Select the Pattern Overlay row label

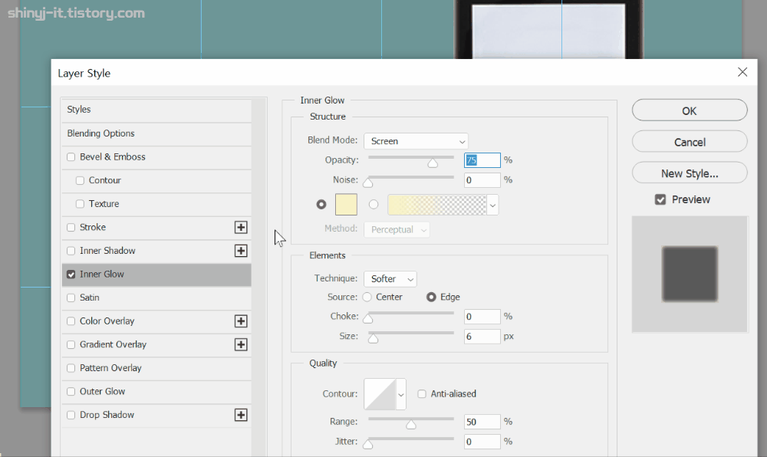(x=110, y=368)
